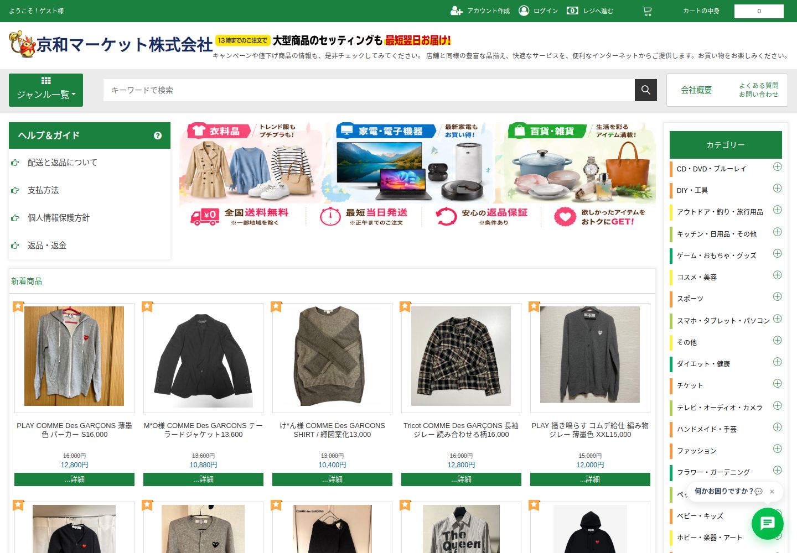Click the help question mark icon
797x553 pixels.
pos(158,135)
